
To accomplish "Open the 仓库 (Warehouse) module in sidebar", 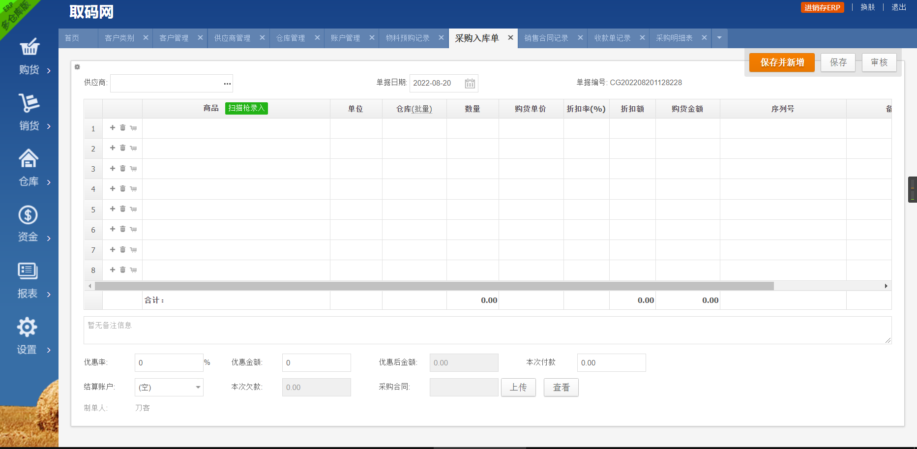I will (30, 169).
